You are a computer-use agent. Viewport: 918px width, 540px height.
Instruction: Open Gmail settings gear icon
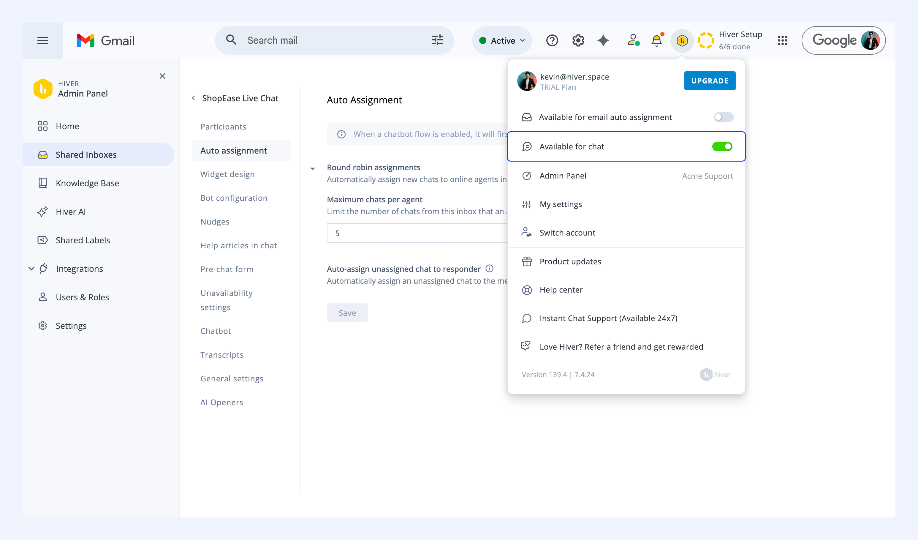pos(578,40)
